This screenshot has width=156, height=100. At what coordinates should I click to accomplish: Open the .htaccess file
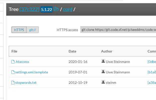click(x=22, y=62)
